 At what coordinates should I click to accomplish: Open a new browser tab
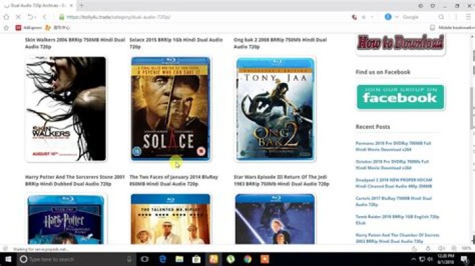tap(81, 5)
